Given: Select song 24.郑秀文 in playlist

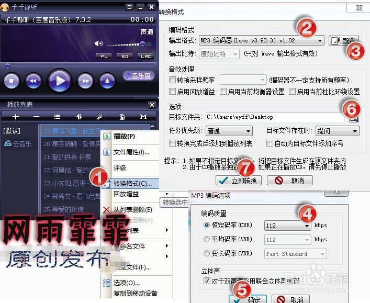Looking at the screenshot, I should pos(71,196).
